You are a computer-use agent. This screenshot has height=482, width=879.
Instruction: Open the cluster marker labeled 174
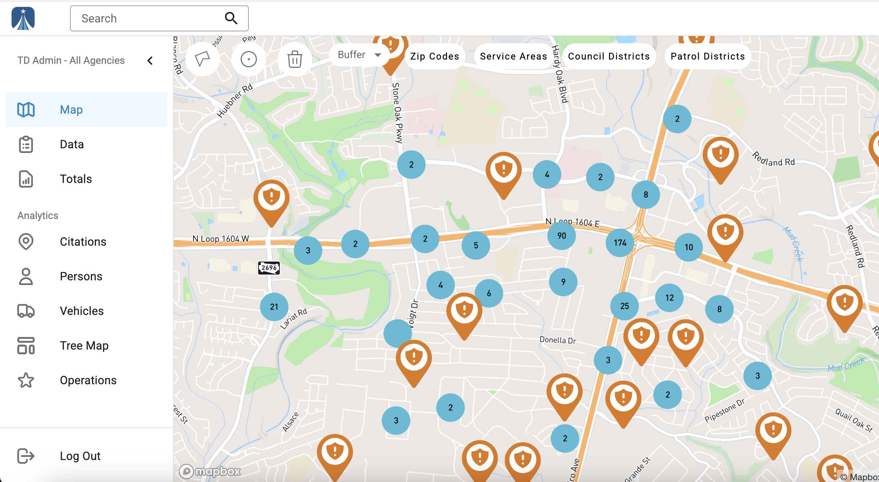pos(620,243)
